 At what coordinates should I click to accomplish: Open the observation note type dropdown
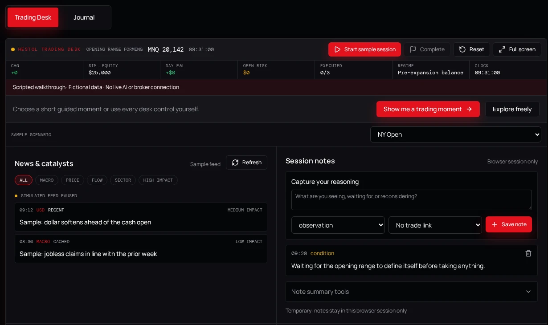tap(338, 225)
